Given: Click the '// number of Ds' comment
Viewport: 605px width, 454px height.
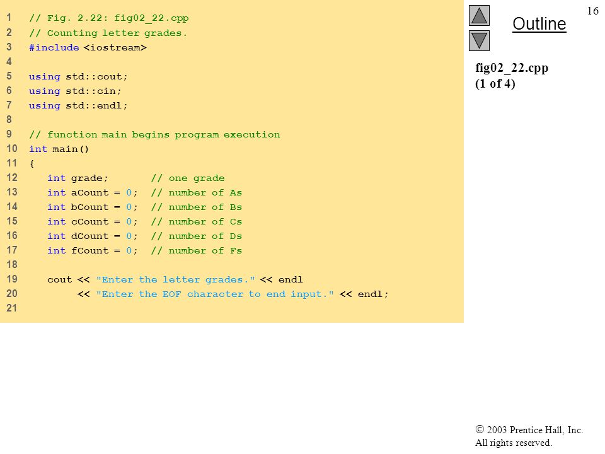Looking at the screenshot, I should point(197,236).
